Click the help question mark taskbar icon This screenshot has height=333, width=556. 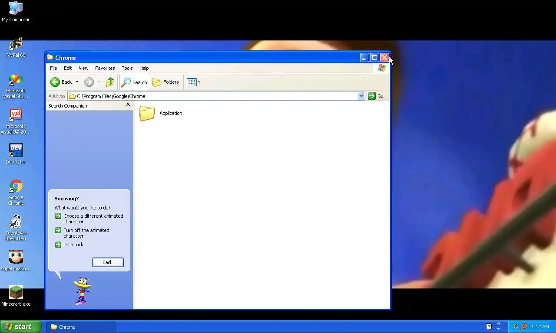(x=489, y=326)
